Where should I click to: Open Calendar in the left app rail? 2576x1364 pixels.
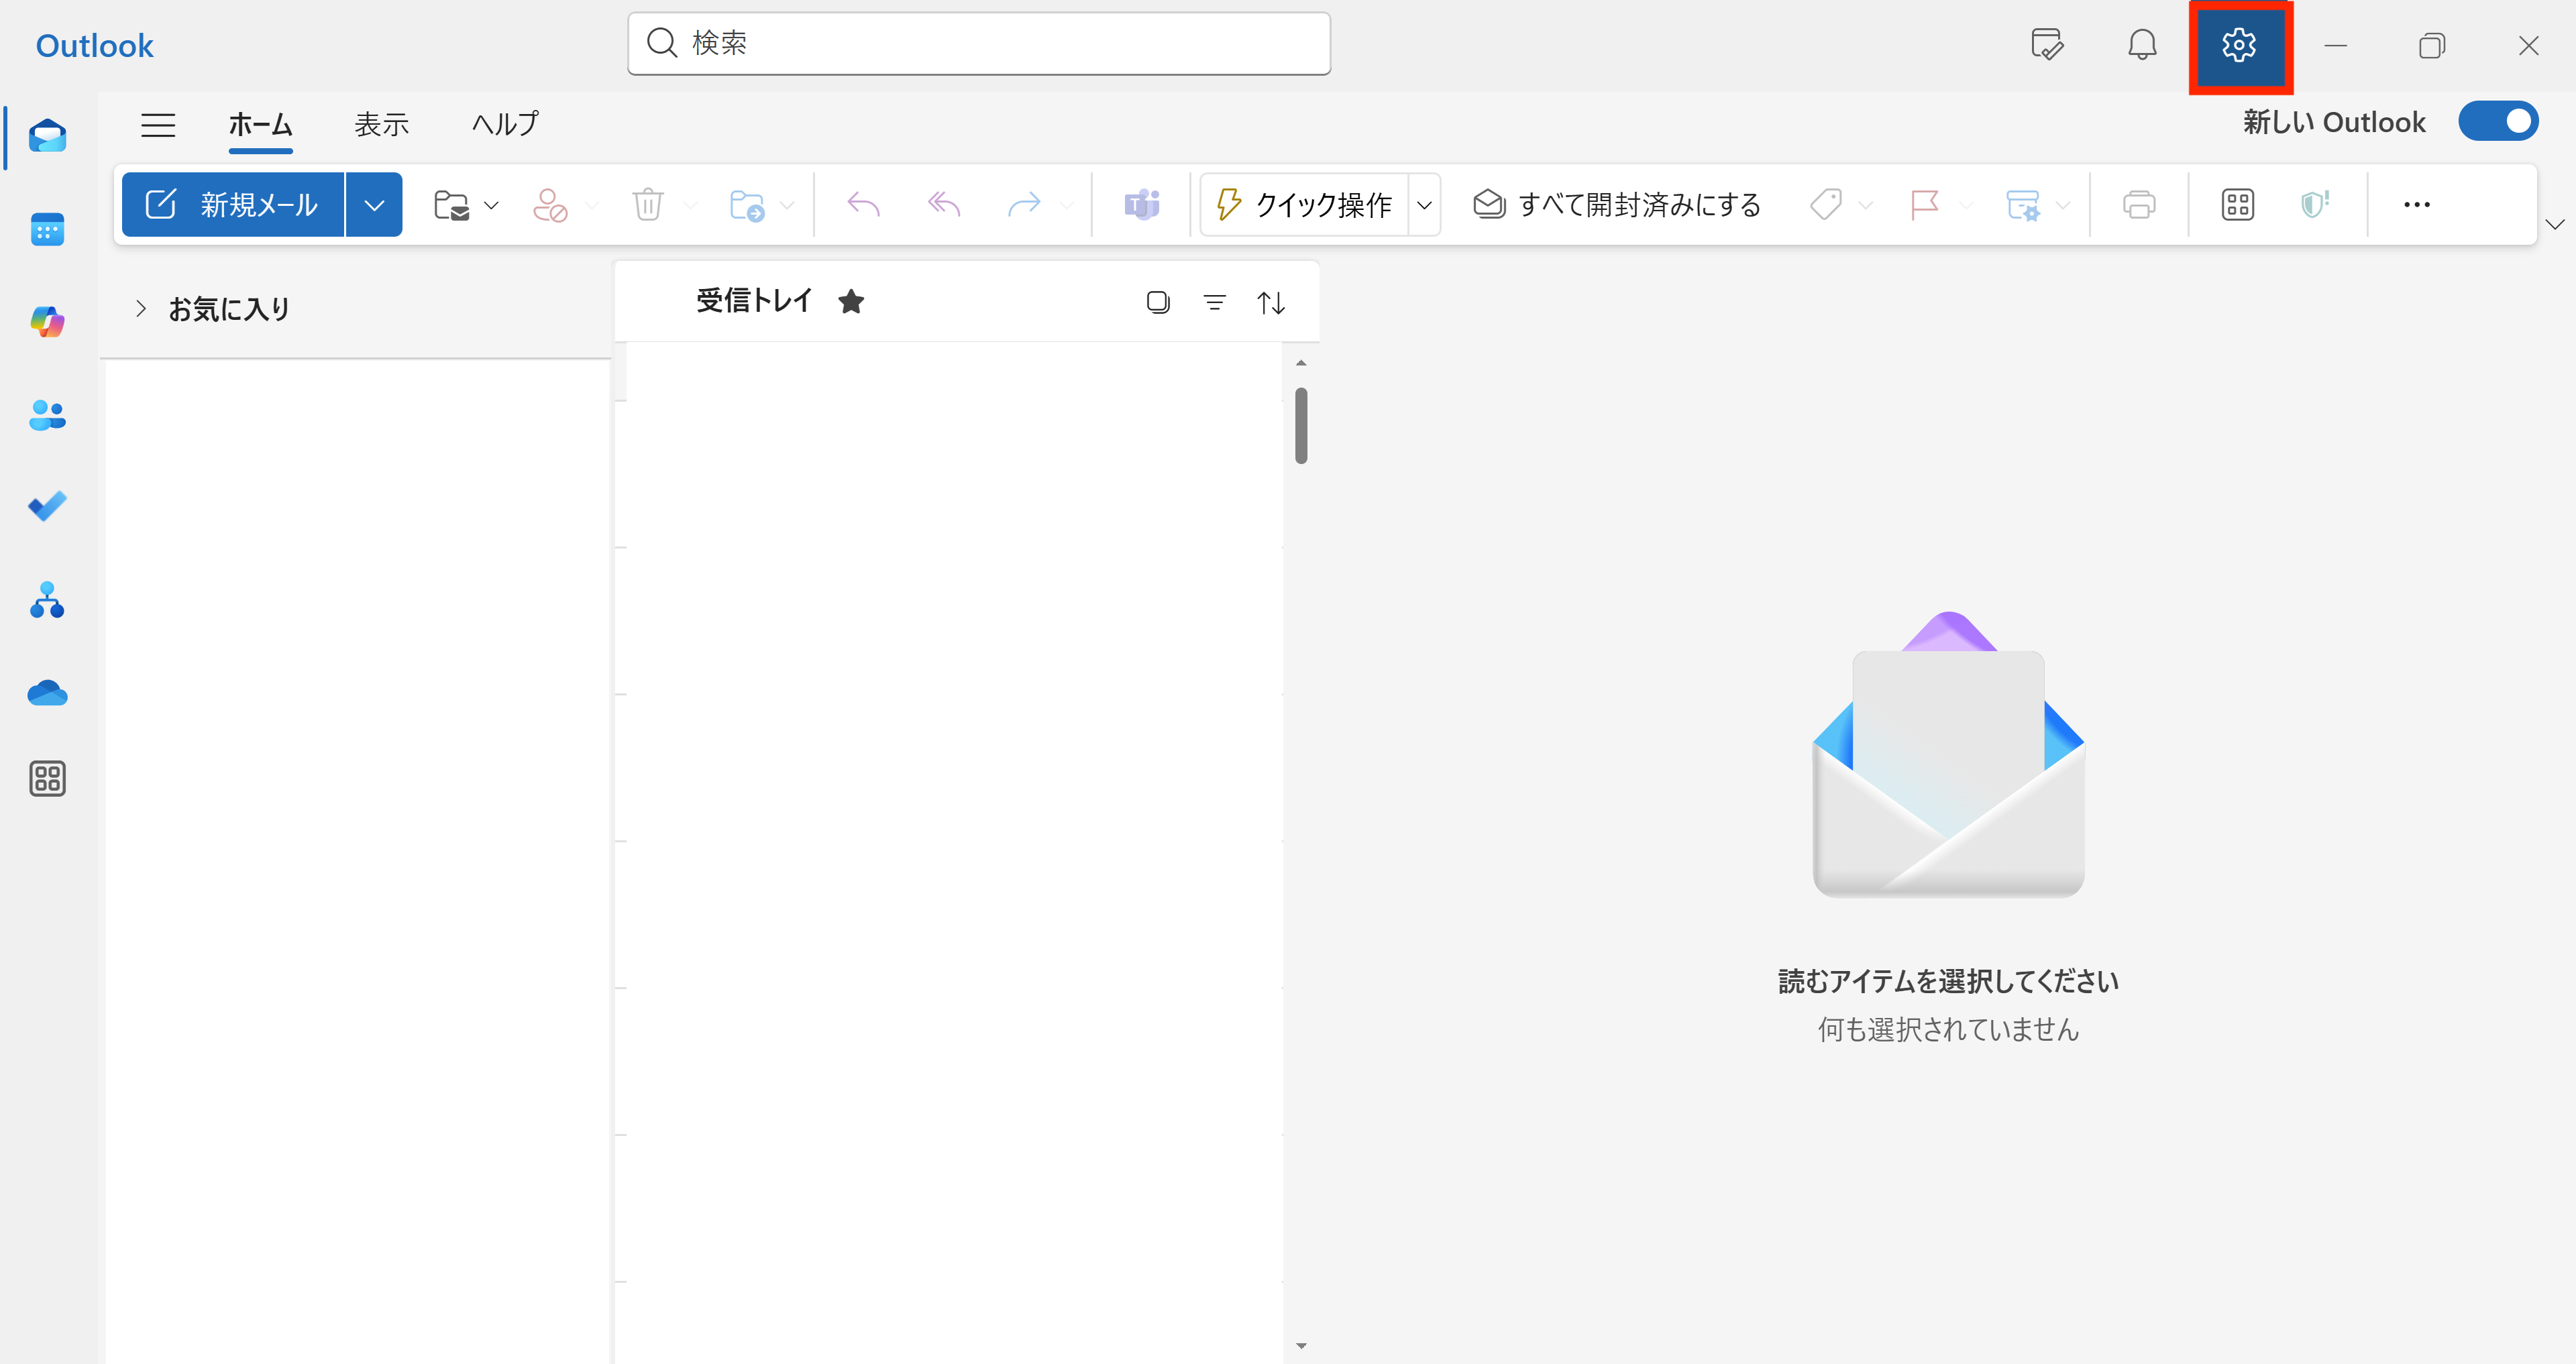tap(47, 229)
